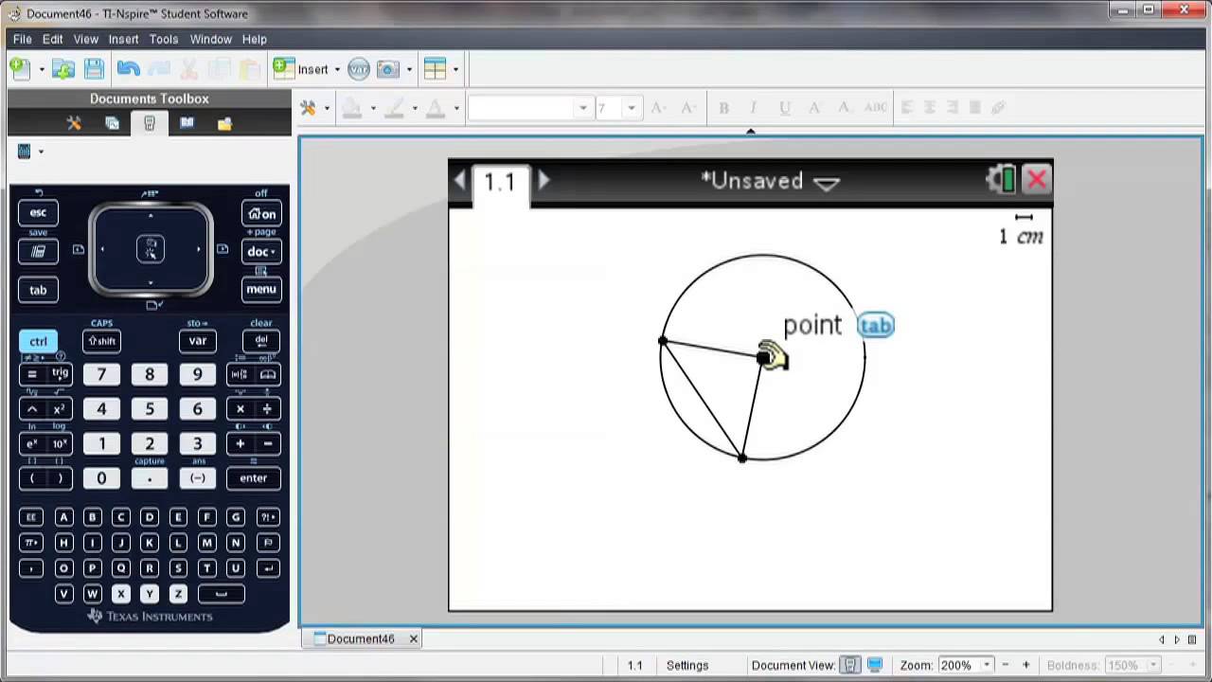This screenshot has height=682, width=1212.
Task: Click the ctrl key on keypad
Action: (x=38, y=341)
